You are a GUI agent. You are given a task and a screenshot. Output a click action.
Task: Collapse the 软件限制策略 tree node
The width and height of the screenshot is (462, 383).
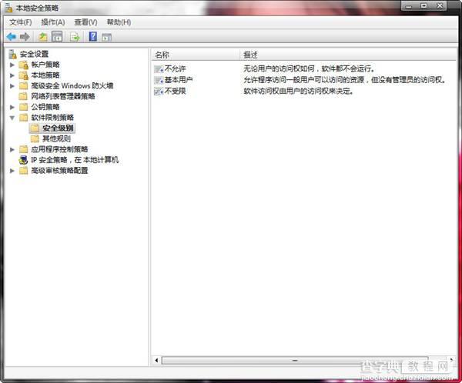(12, 118)
